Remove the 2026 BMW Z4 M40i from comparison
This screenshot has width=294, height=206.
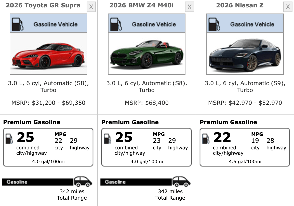(x=189, y=7)
